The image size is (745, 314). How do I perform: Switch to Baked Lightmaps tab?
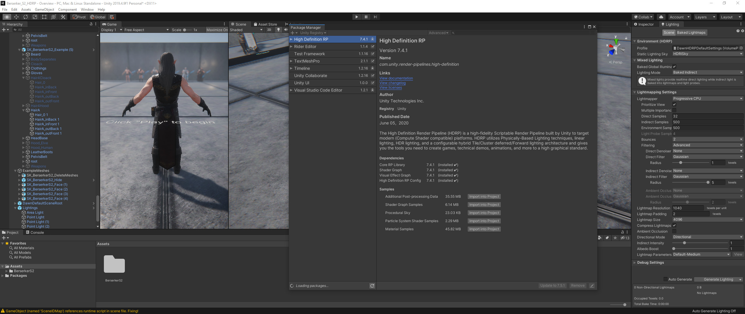[x=691, y=33]
